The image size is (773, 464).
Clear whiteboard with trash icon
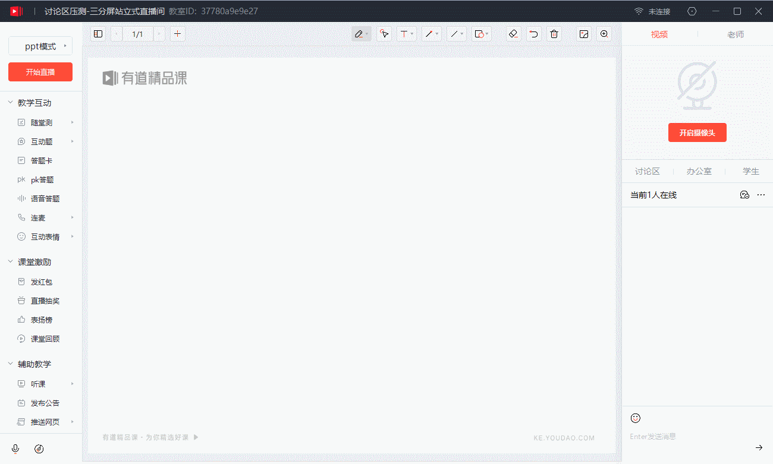coord(554,34)
